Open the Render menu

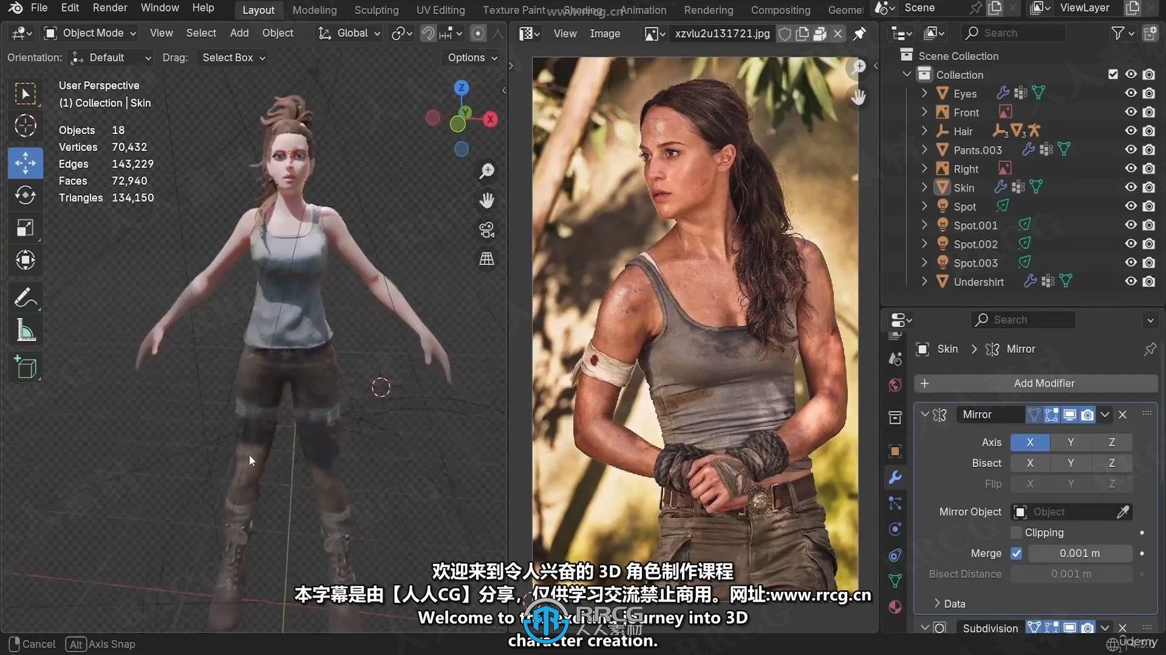point(110,8)
